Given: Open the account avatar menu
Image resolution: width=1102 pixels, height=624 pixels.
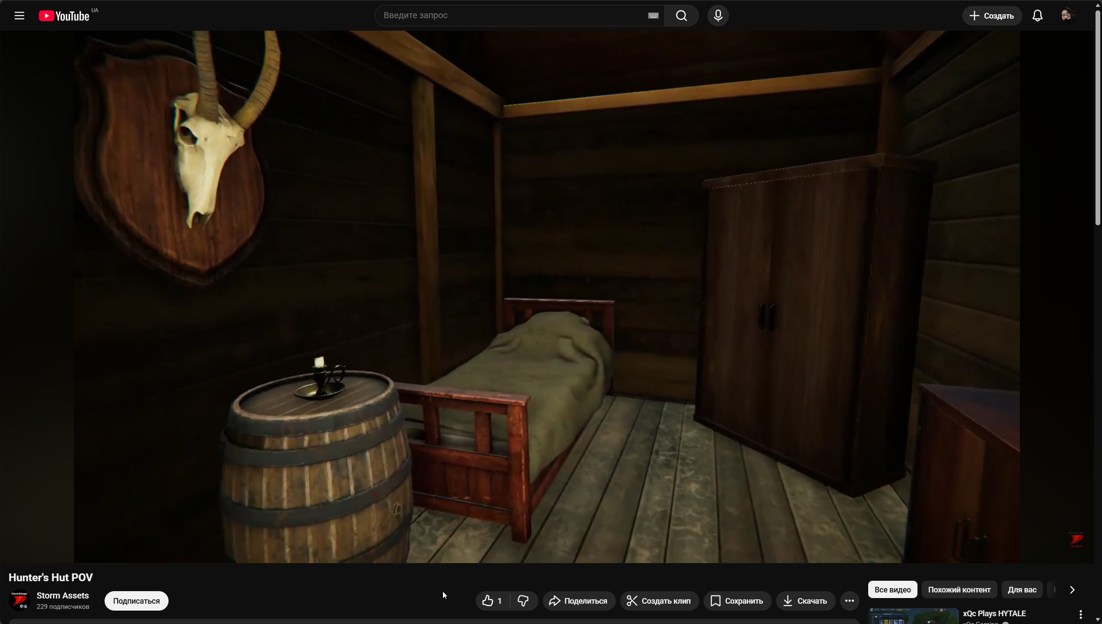Looking at the screenshot, I should (1068, 16).
